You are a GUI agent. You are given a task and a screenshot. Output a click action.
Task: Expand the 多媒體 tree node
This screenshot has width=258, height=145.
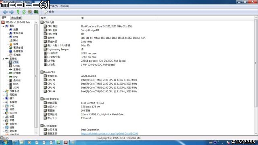tap(3, 102)
